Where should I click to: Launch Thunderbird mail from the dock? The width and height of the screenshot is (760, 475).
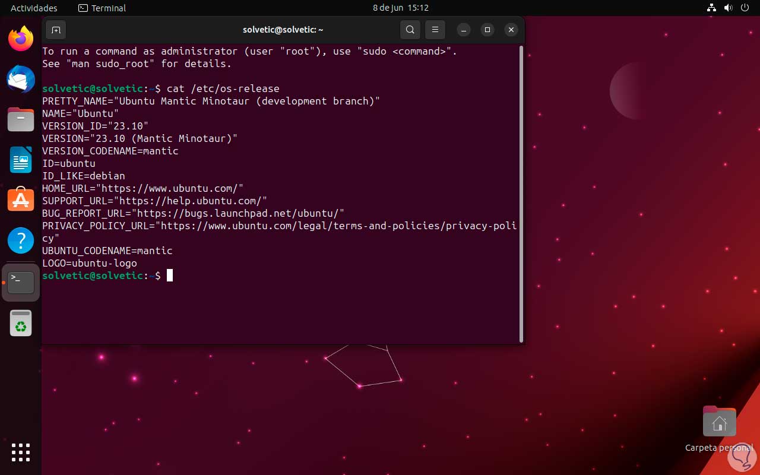[21, 79]
